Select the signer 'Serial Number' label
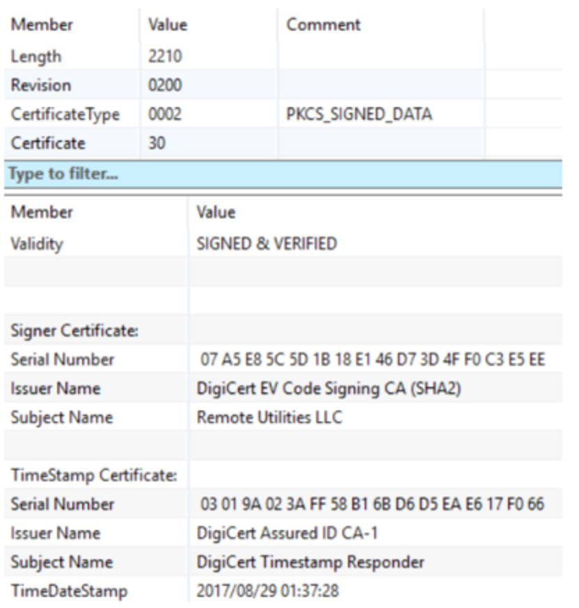Viewport: 579px width, 608px height. pos(63,360)
